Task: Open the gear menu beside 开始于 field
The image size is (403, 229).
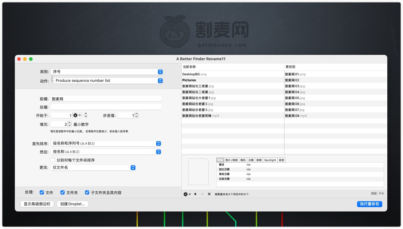Action: 77,115
